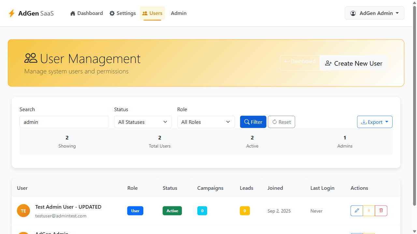
Task: Open the Settings nav item
Action: pos(122,13)
